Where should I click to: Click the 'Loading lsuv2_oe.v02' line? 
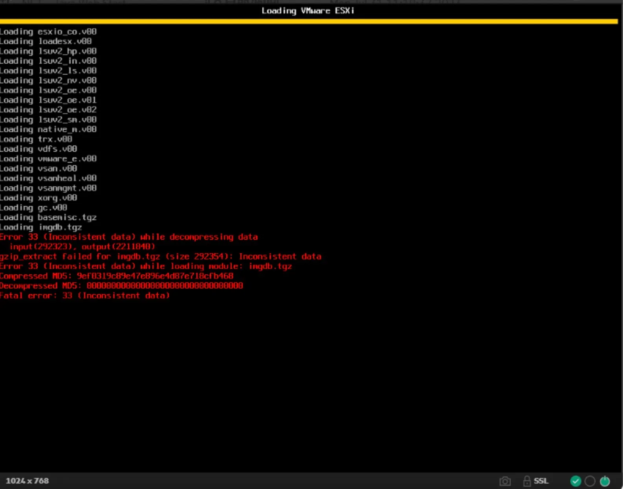tap(48, 110)
